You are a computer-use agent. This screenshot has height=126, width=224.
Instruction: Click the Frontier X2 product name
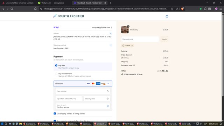134,30
